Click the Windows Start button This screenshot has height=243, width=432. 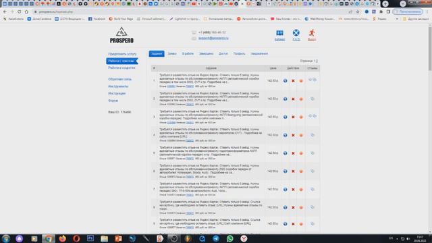[6, 238]
